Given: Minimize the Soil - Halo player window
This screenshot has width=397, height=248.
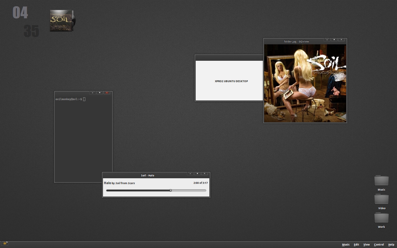Looking at the screenshot, I should point(190,174).
